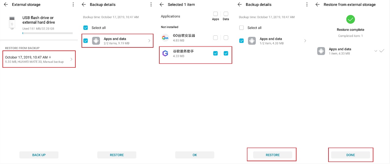390x164 pixels.
Task: Toggle the Apps column header checkbox
Action: [x=216, y=14]
